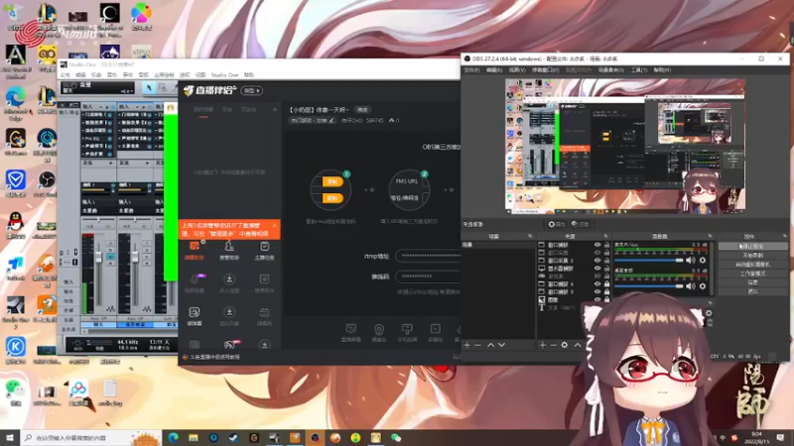
Task: Click the top orange copy button for rtmp
Action: pos(332,181)
